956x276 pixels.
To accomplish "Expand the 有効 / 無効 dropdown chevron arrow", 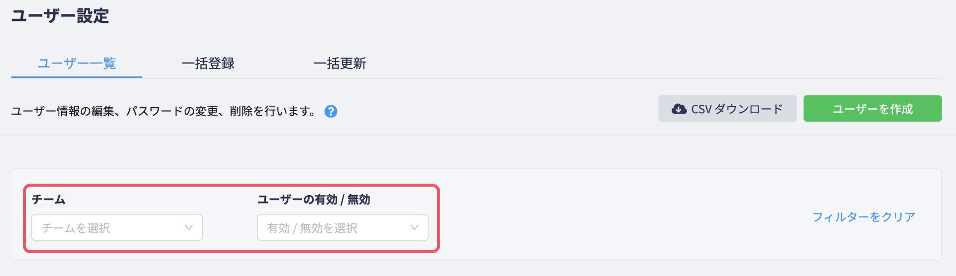I will tap(414, 227).
